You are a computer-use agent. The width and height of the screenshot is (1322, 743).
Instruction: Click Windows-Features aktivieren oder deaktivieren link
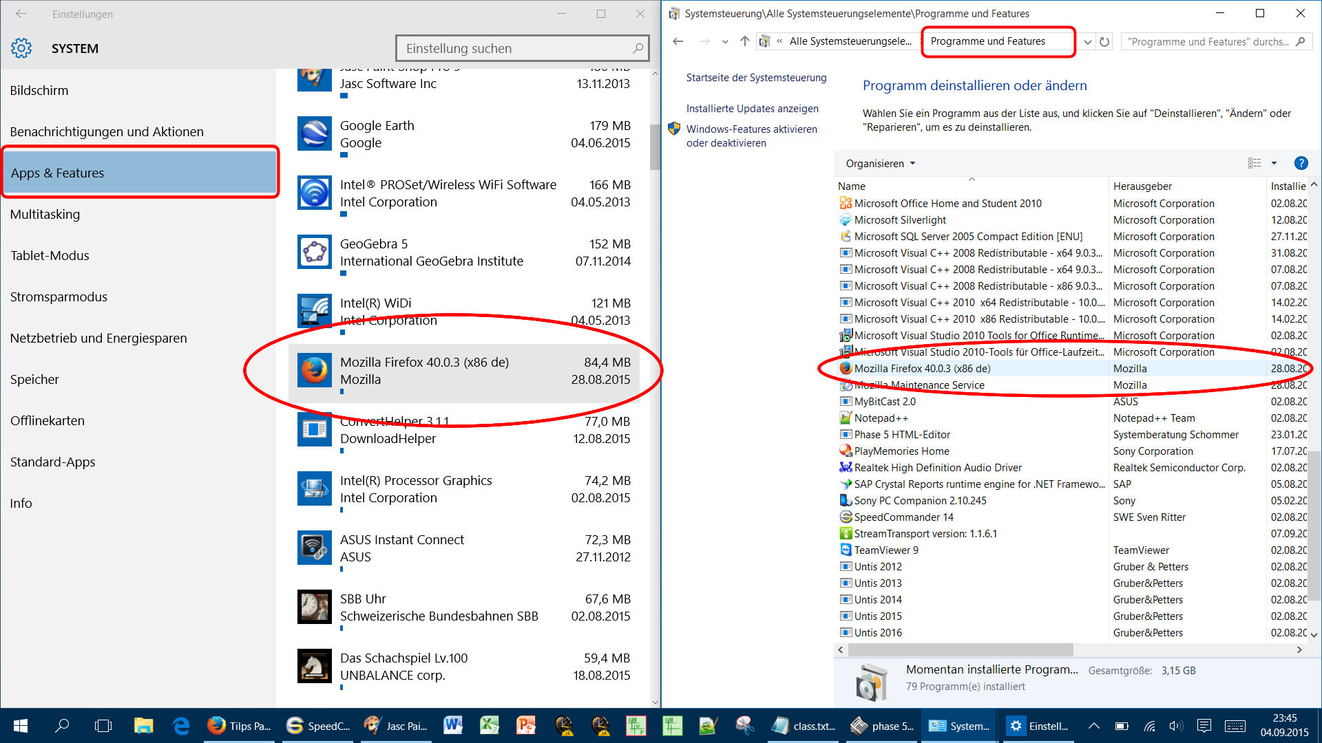point(751,136)
